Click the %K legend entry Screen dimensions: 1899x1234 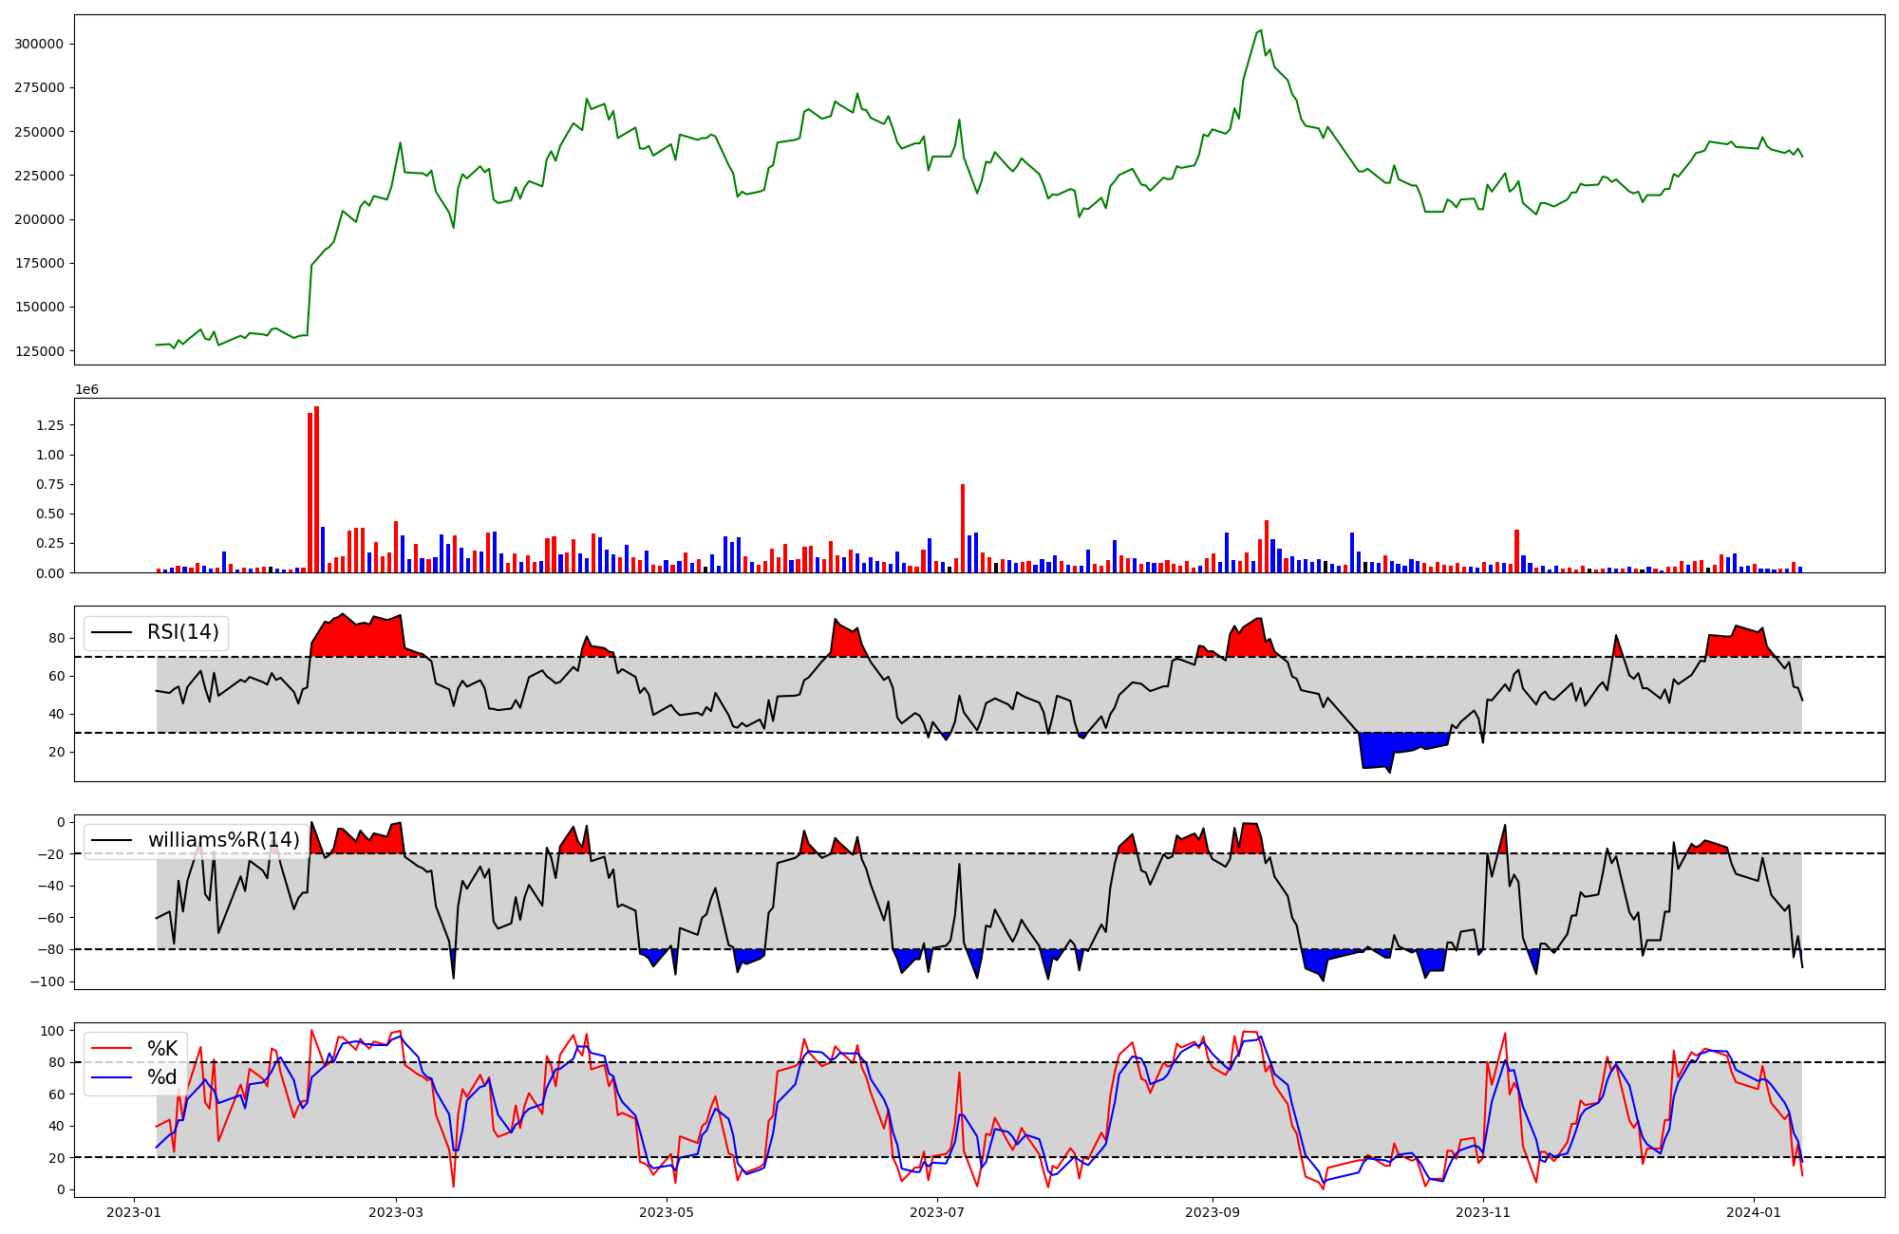point(162,1049)
